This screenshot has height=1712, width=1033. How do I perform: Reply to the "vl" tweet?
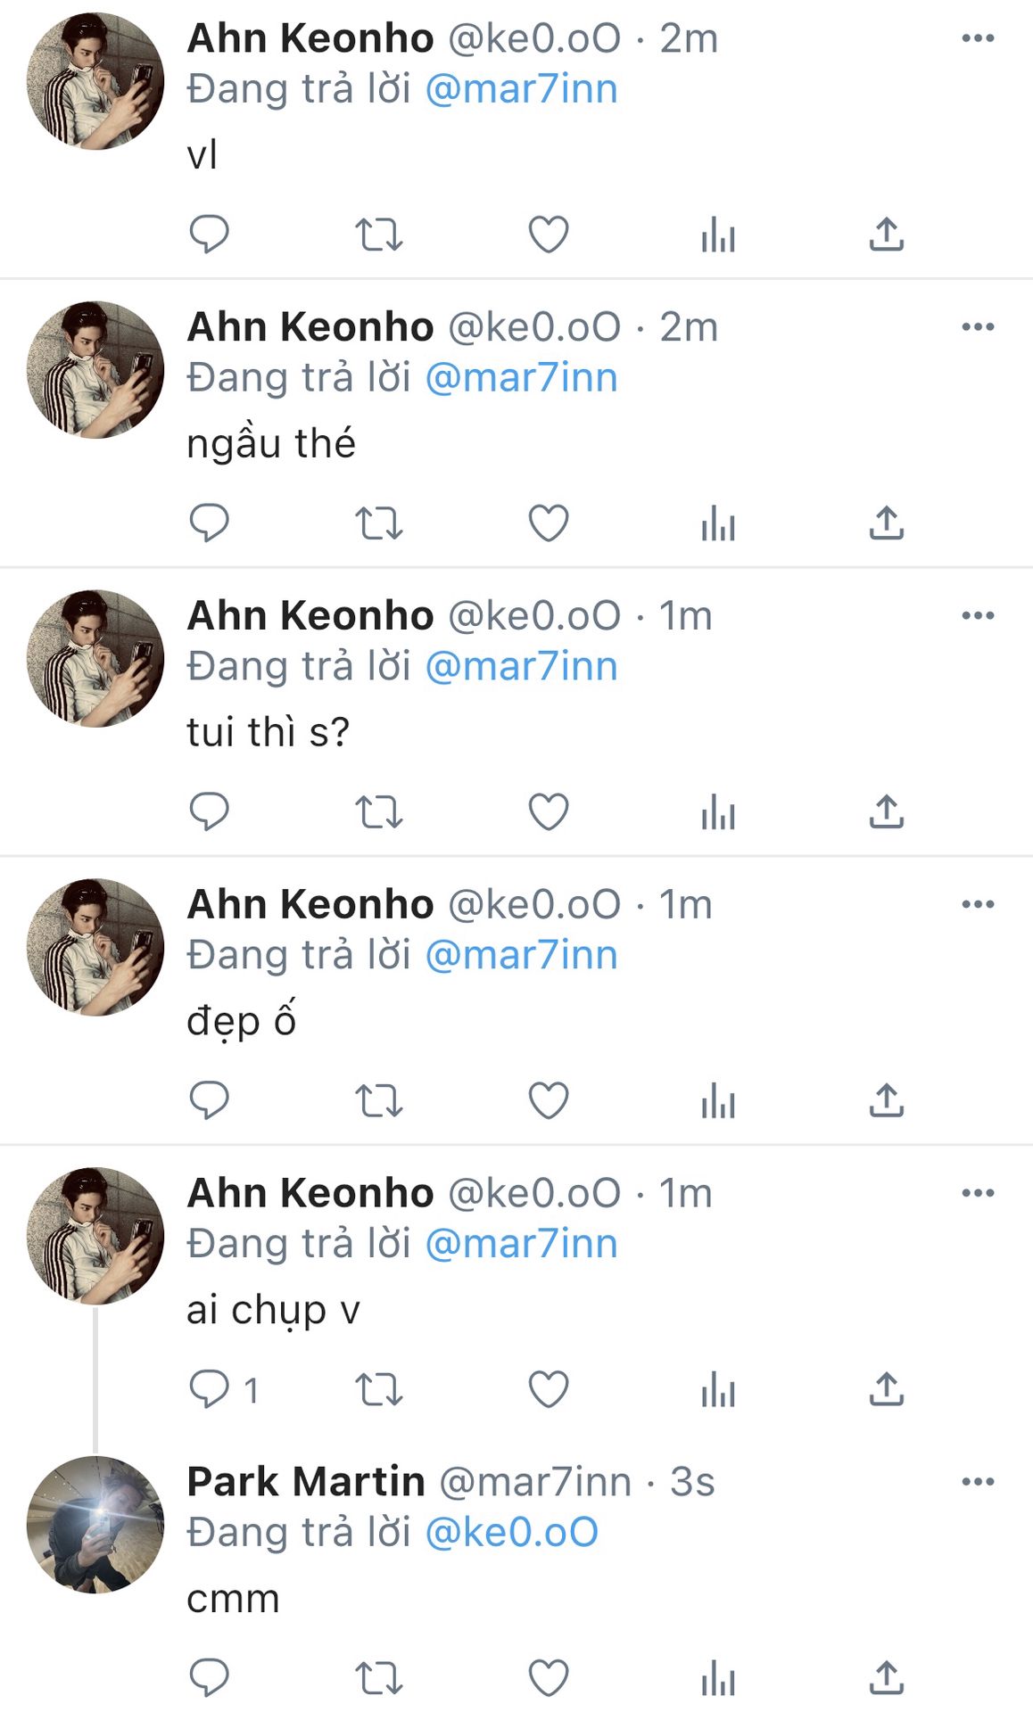click(x=210, y=235)
